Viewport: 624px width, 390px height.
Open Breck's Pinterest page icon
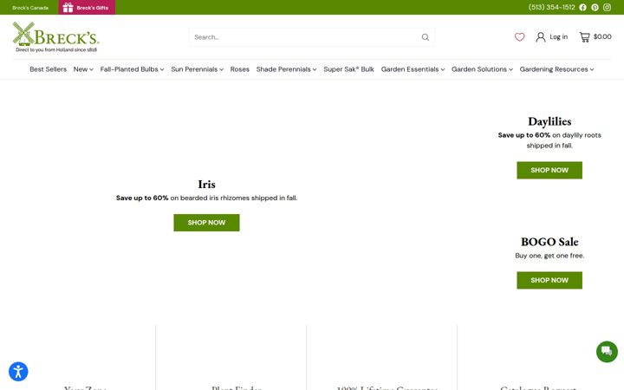595,8
